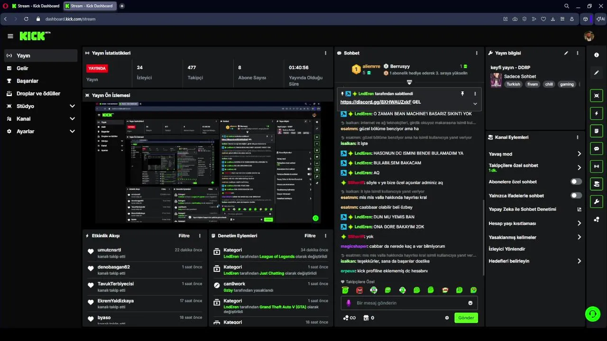Open the Hedefleri belirleyin options arrow
The height and width of the screenshot is (341, 607).
click(x=579, y=261)
